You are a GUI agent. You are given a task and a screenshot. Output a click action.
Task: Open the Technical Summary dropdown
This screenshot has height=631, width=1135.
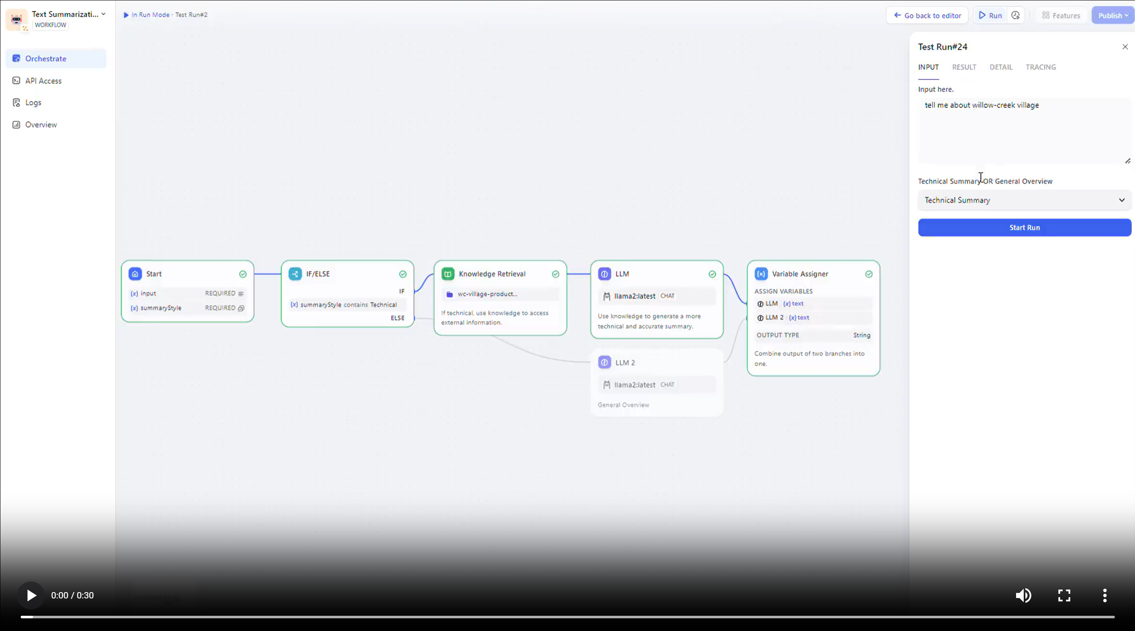pyautogui.click(x=1025, y=200)
